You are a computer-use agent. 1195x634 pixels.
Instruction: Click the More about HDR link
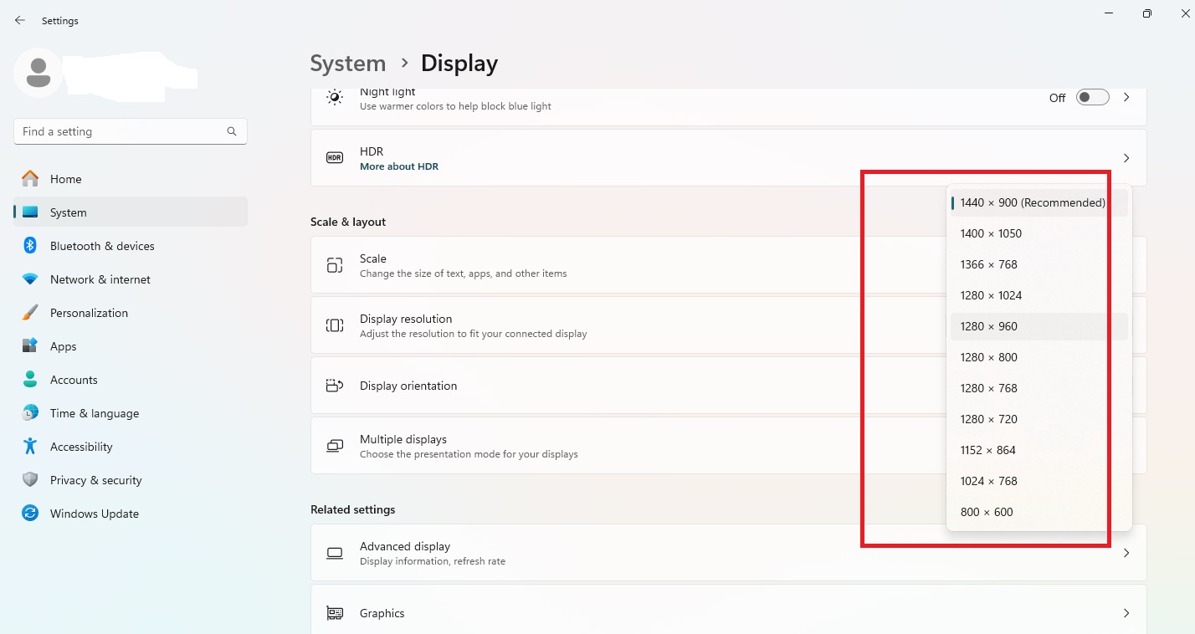tap(399, 166)
